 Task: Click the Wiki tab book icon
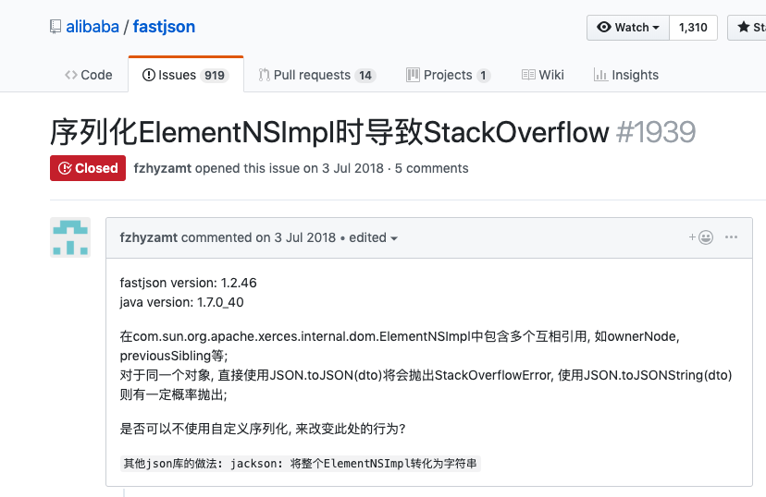click(528, 75)
